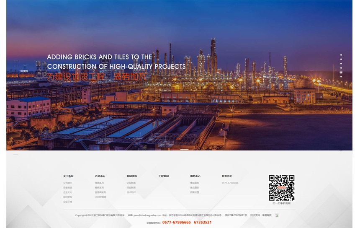Click the 技术知识 footer link

tap(131, 192)
